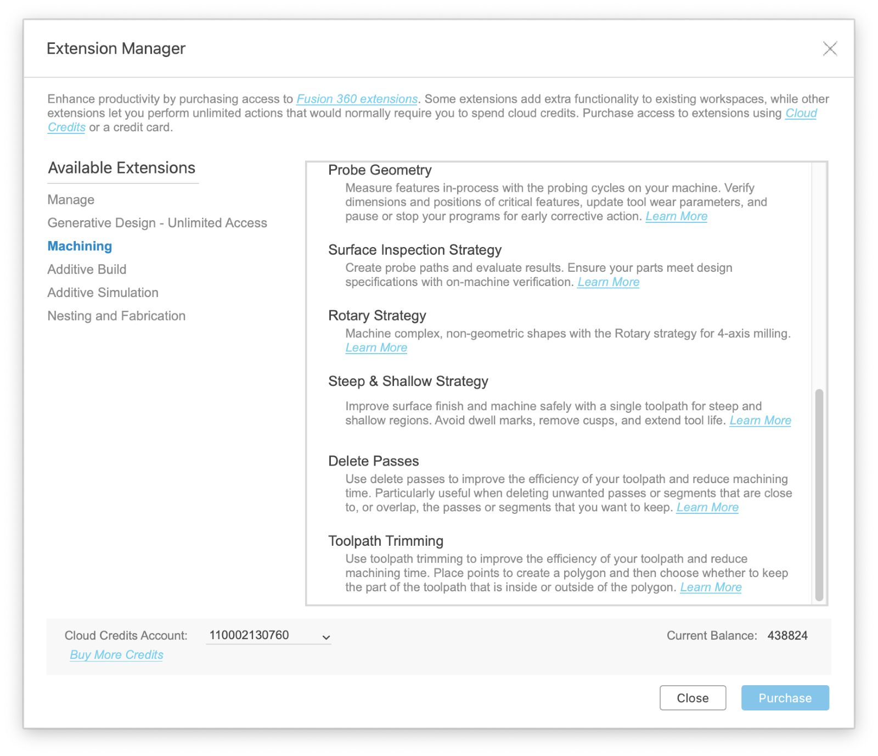Open Learn More for Surface Inspection Strategy
The height and width of the screenshot is (756, 878).
coord(608,282)
